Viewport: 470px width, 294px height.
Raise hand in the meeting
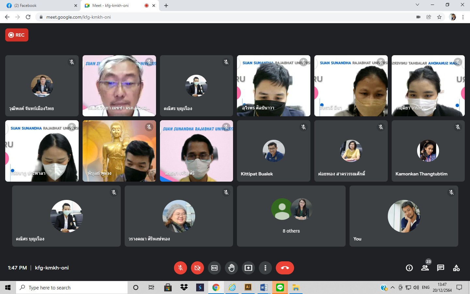[231, 268]
